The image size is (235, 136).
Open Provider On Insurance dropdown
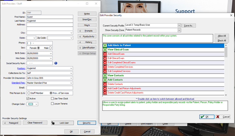[71, 78]
